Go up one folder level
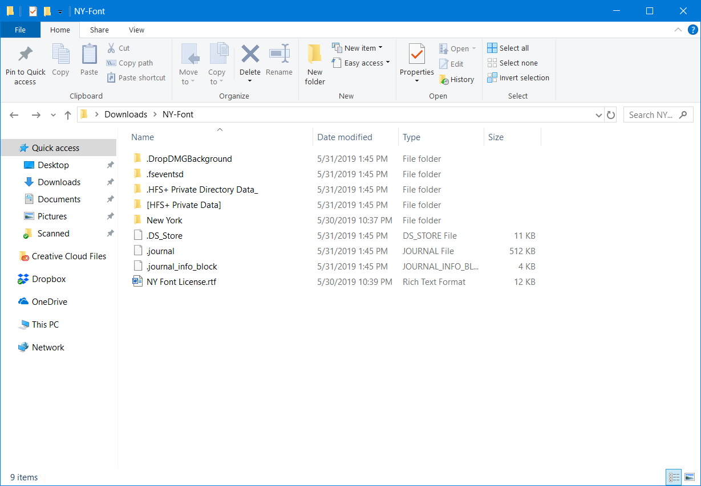The width and height of the screenshot is (701, 486). [x=68, y=115]
